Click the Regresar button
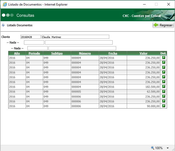This screenshot has width=175, height=151. (x=163, y=25)
